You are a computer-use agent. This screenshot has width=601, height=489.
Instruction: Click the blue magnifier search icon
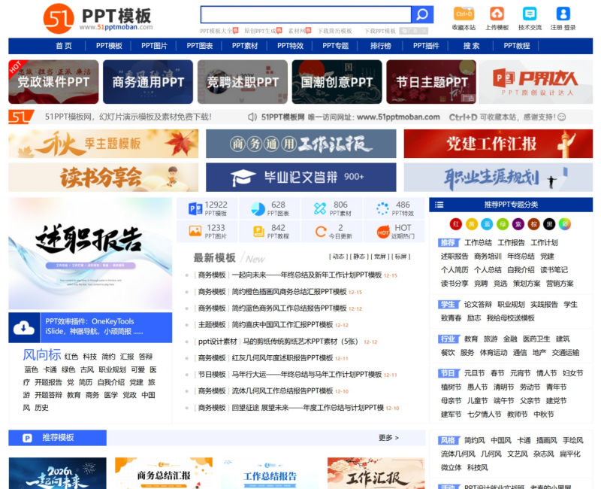(x=421, y=14)
